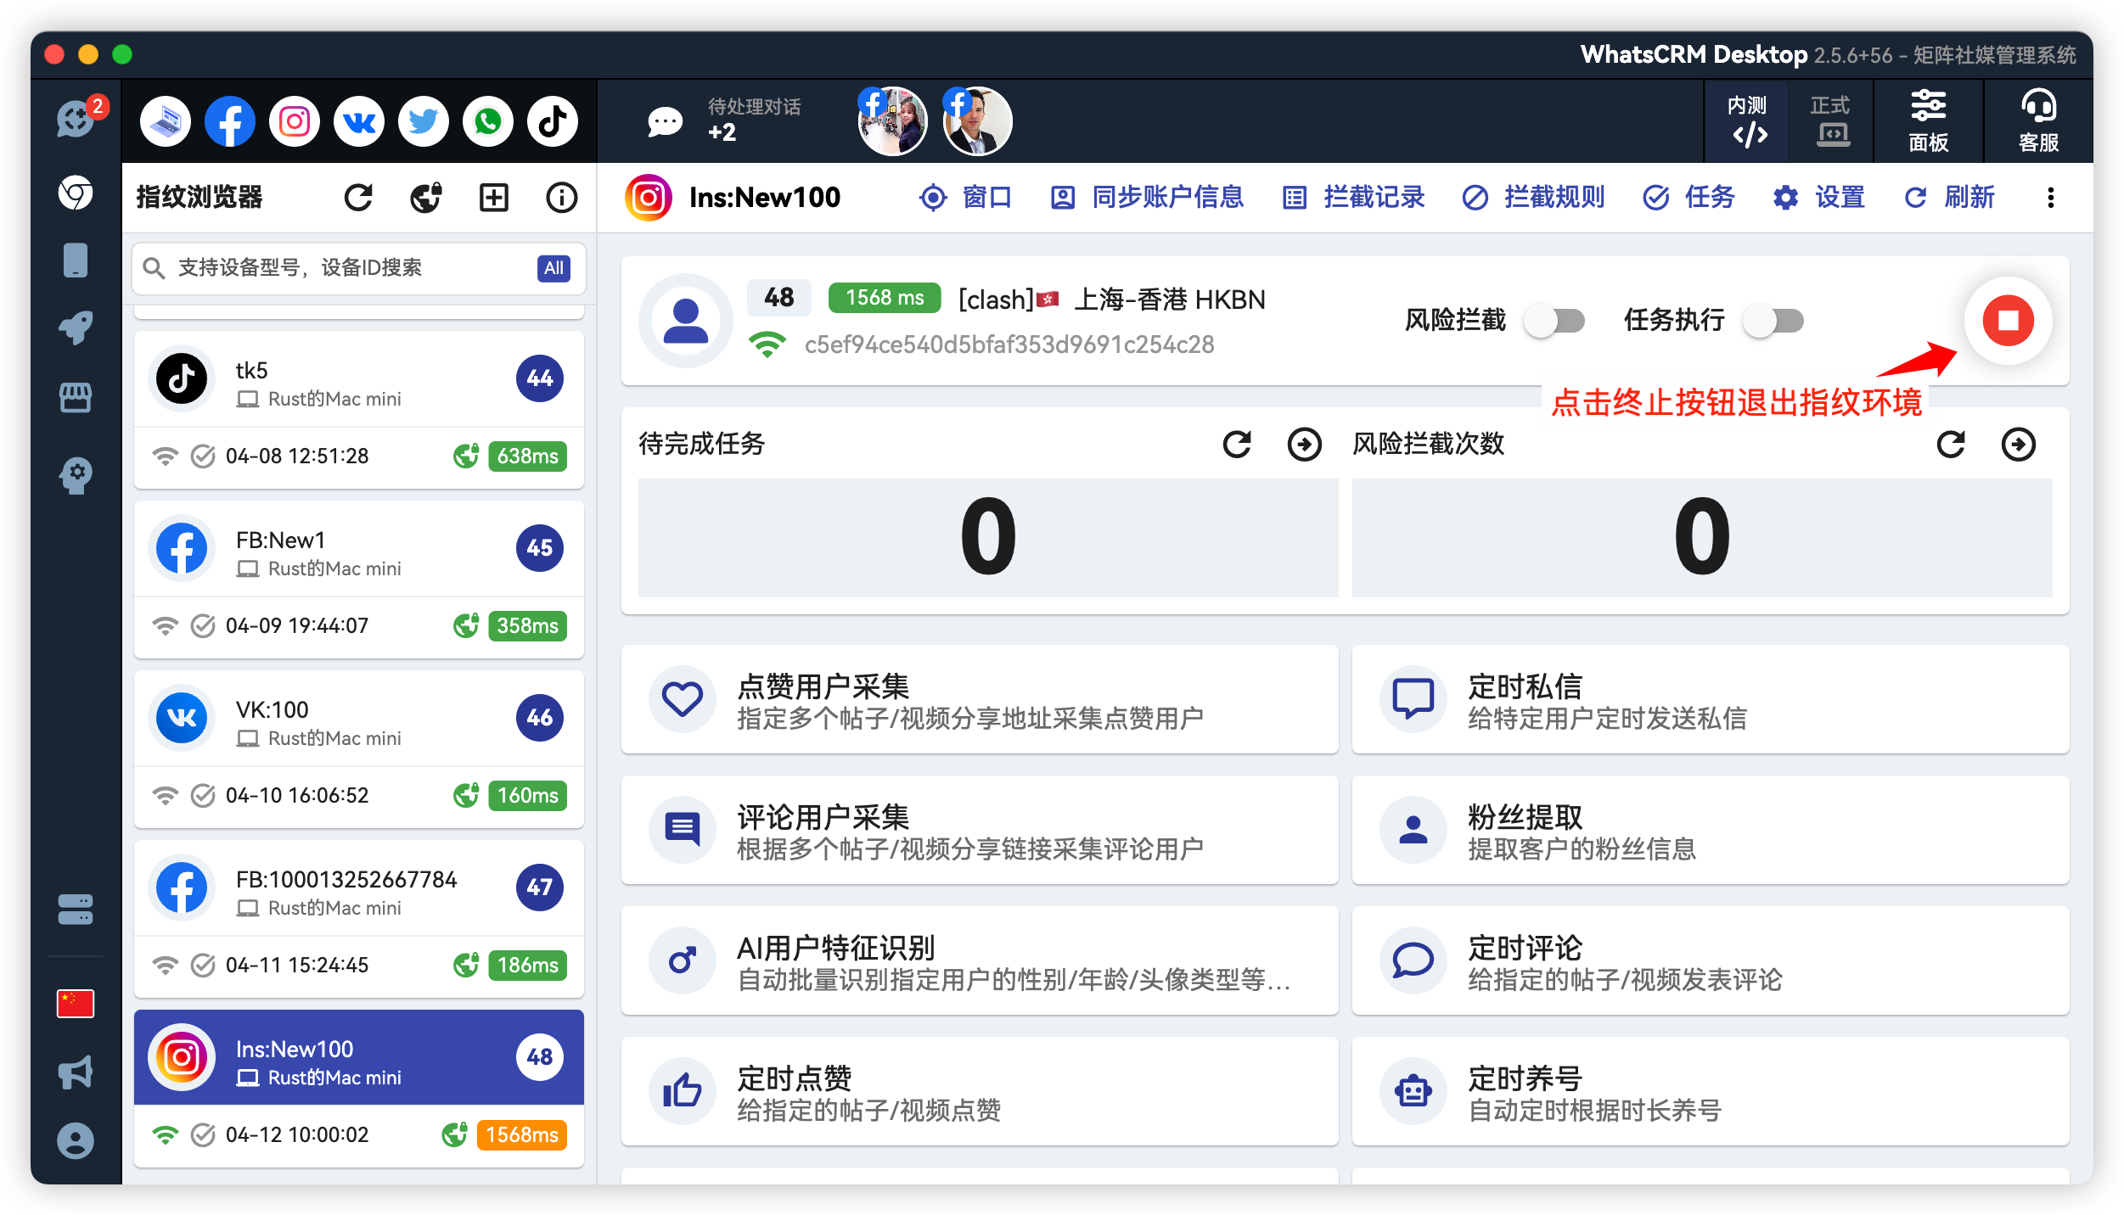
Task: Open the three-dot overflow menu on the toolbar
Action: (x=2051, y=197)
